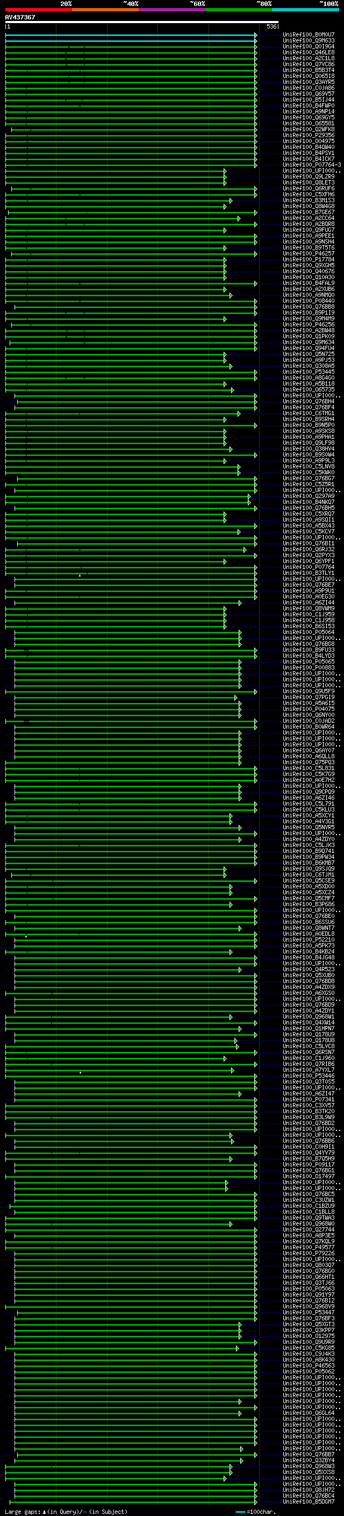Select hit UniRef100_P29356
The height and width of the screenshot is (1516, 344).
click(309, 136)
